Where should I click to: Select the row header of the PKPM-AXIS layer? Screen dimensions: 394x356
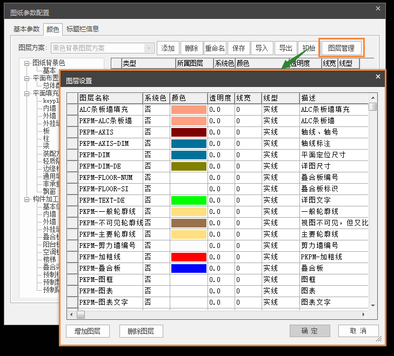(x=72, y=132)
